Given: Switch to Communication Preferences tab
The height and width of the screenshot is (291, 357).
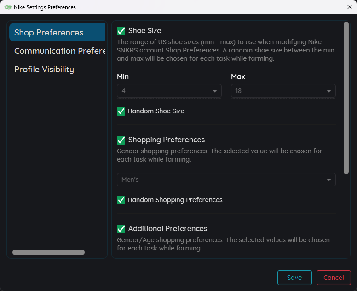Looking at the screenshot, I should pos(59,51).
